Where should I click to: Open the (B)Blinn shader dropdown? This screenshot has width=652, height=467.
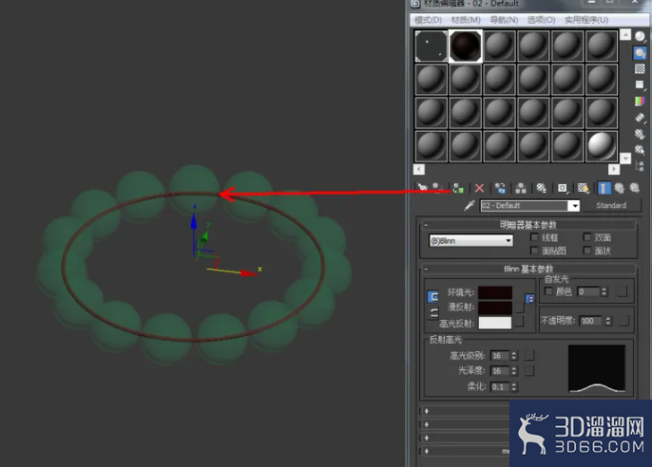click(x=471, y=241)
